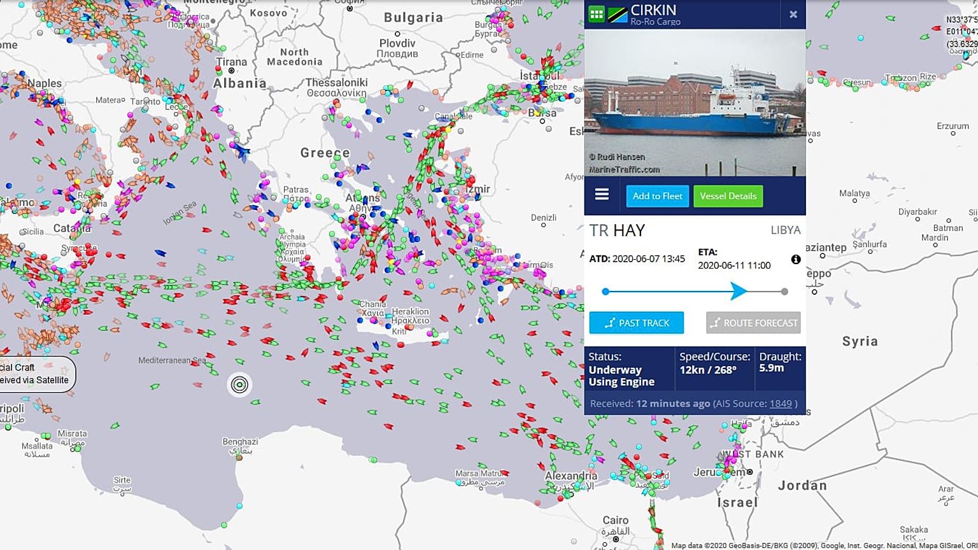Click the Şanlıurfa city label
This screenshot has width=978, height=550.
[x=869, y=244]
